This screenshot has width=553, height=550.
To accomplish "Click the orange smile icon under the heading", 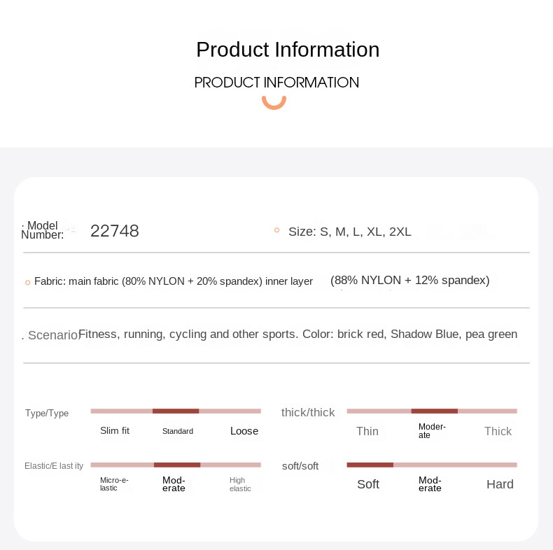I will (274, 103).
